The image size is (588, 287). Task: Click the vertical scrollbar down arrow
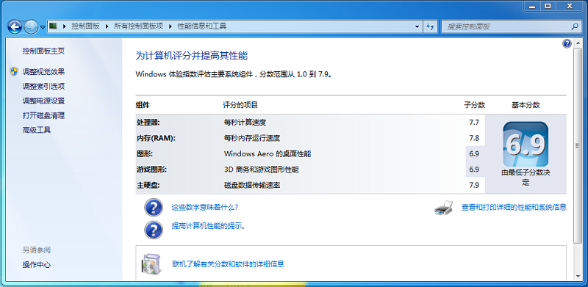pos(578,276)
